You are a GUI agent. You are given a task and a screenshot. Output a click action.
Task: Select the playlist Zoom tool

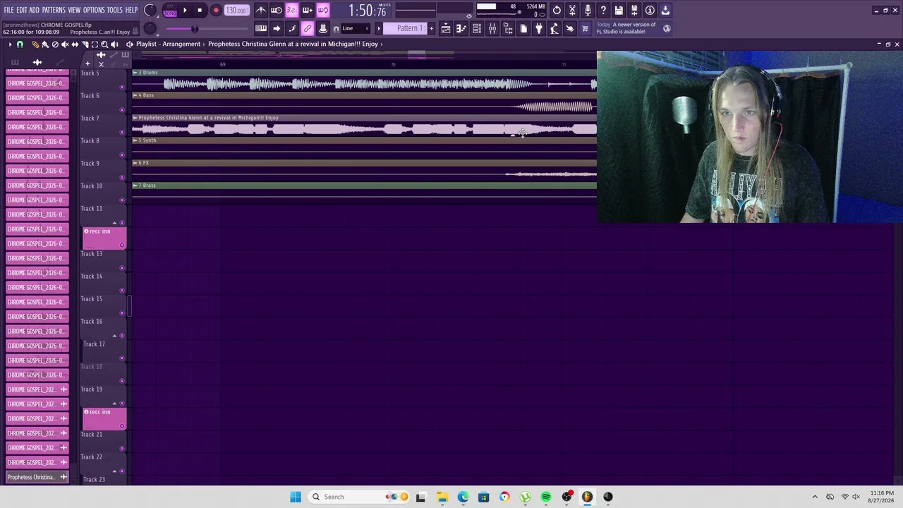tap(104, 44)
